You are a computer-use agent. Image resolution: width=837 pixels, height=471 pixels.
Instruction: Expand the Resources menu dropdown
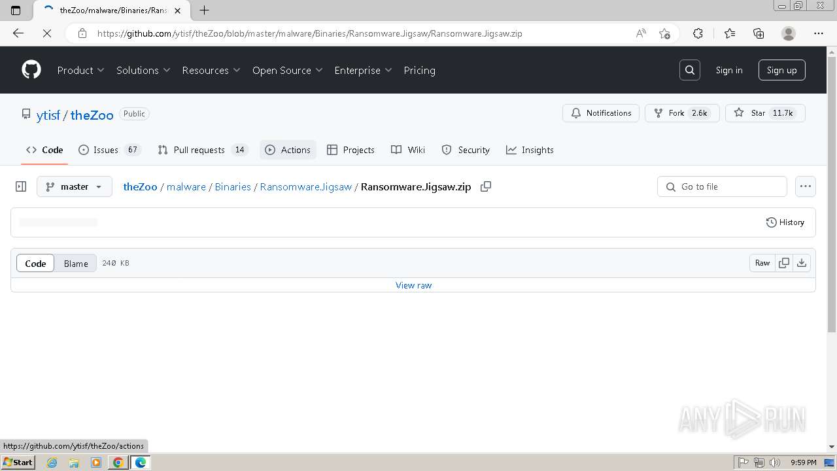(211, 70)
